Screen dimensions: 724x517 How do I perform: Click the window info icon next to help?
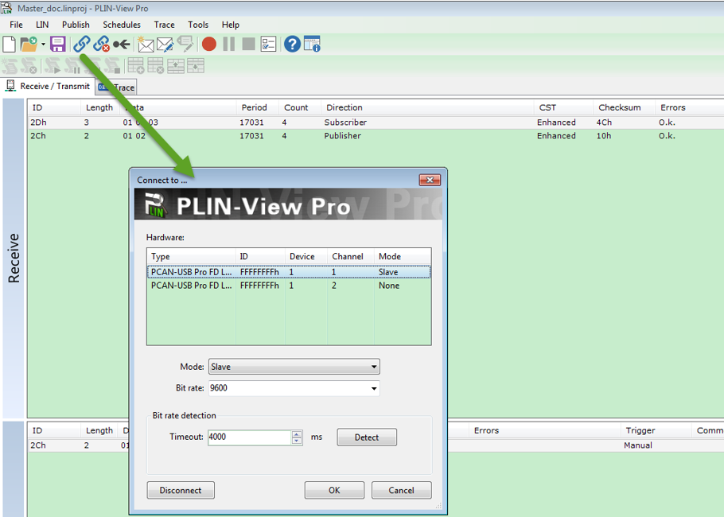(312, 45)
